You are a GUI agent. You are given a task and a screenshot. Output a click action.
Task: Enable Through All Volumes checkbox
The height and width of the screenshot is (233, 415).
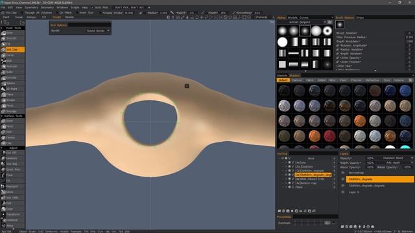tap(21, 12)
